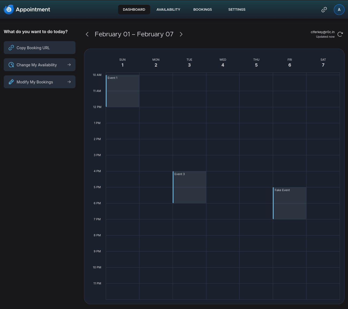Switch to the AVAILABILITY tab
The width and height of the screenshot is (348, 309).
coord(168,9)
